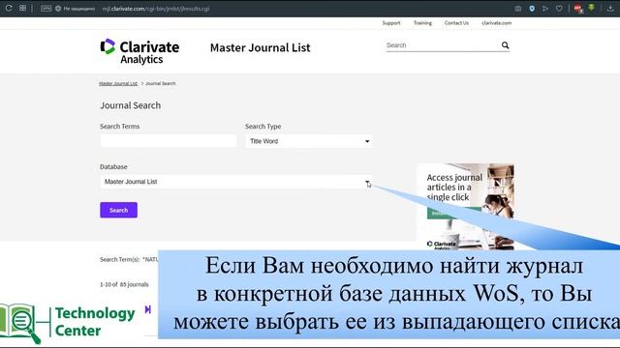The image size is (620, 348).
Task: Click the blue shield ad-blocker icon
Action: pyautogui.click(x=532, y=9)
